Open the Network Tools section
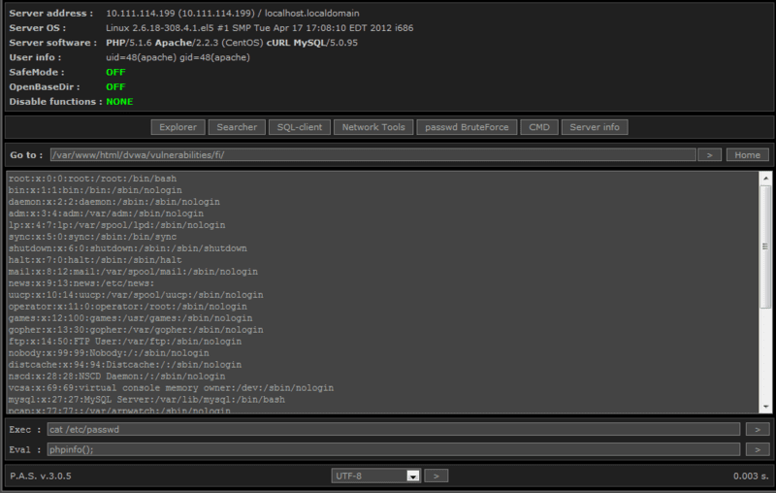 pyautogui.click(x=373, y=127)
